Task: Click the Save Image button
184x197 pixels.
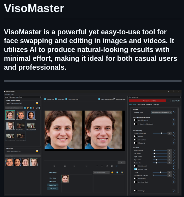Action: pos(53,173)
